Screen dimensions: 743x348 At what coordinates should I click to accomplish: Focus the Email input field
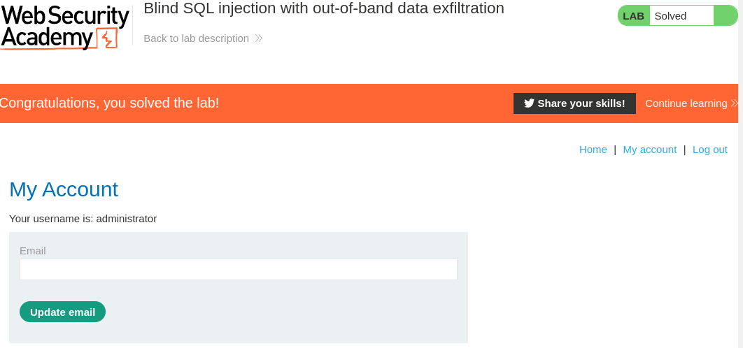click(x=239, y=269)
